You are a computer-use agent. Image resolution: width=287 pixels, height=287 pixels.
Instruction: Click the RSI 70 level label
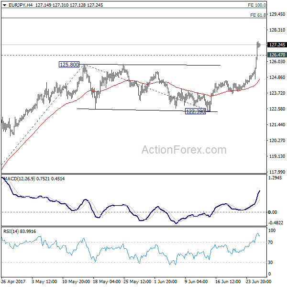pos(270,243)
